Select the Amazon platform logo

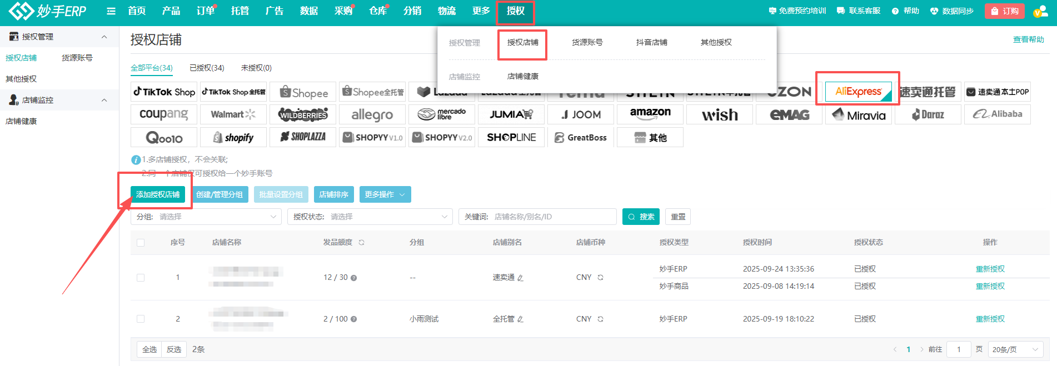[x=650, y=114]
